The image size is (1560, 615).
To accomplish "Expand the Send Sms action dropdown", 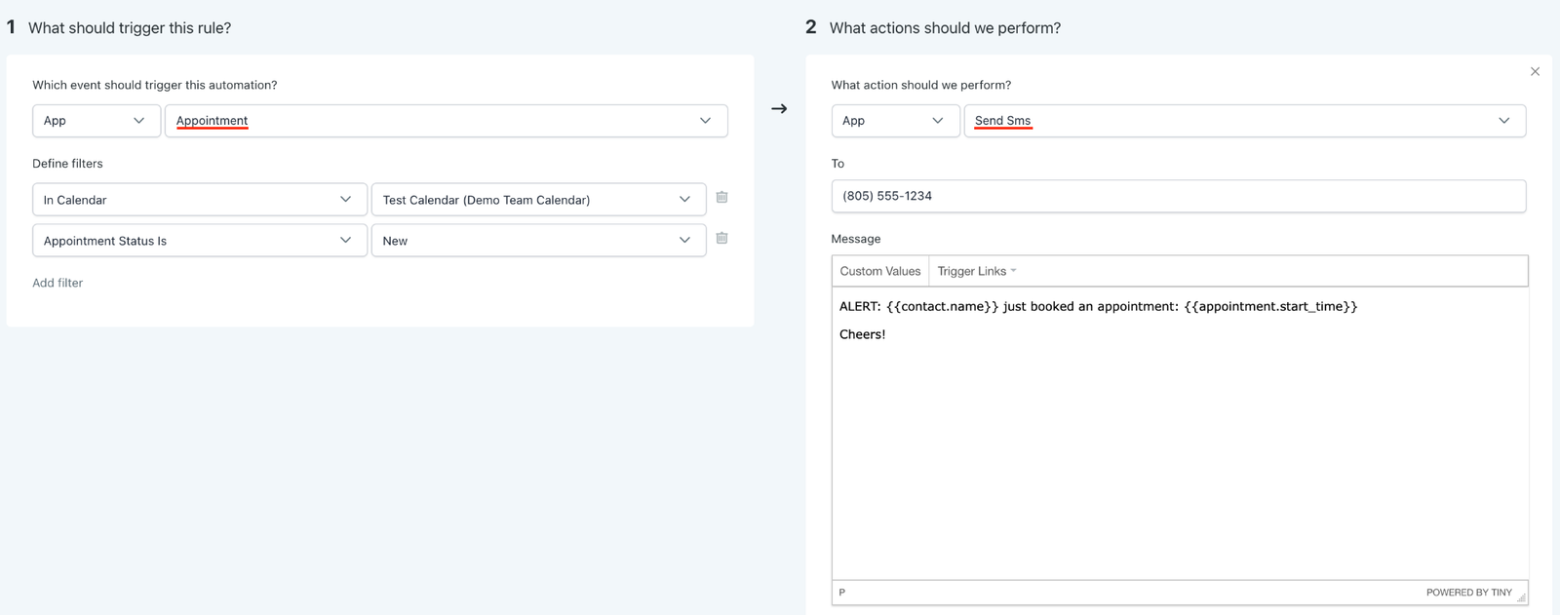I will point(1244,121).
